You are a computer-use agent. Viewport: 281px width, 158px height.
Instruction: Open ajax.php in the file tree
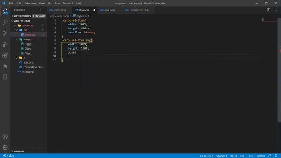(29, 62)
